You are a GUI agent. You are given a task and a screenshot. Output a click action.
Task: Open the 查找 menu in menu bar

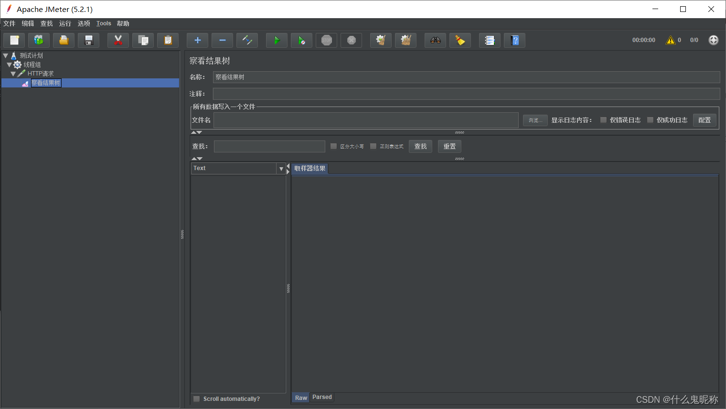(46, 23)
